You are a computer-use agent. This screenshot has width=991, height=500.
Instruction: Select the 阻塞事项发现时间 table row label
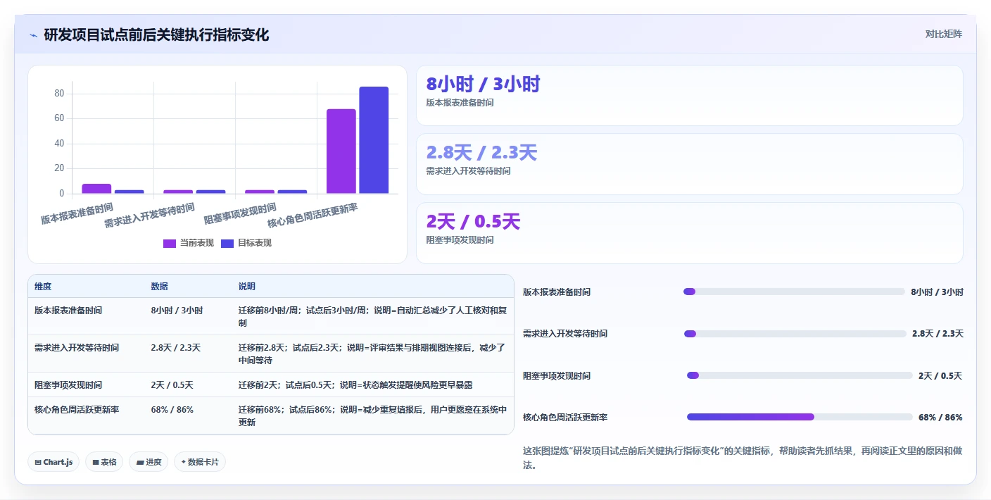(x=68, y=385)
